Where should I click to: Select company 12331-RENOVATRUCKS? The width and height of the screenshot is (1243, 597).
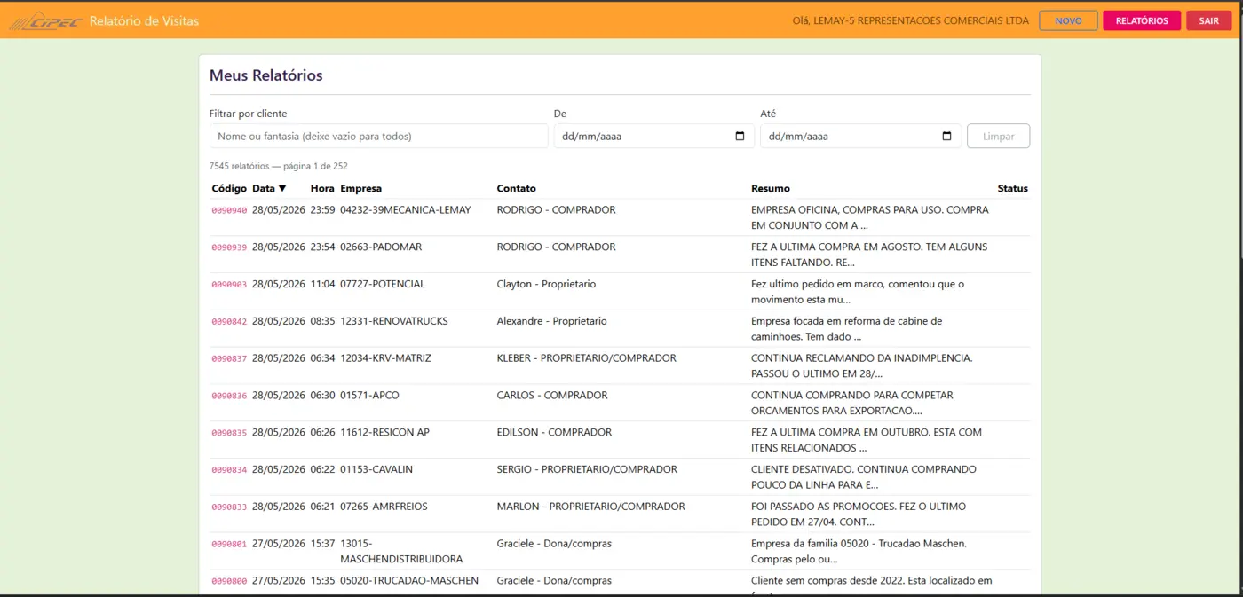[x=393, y=321]
